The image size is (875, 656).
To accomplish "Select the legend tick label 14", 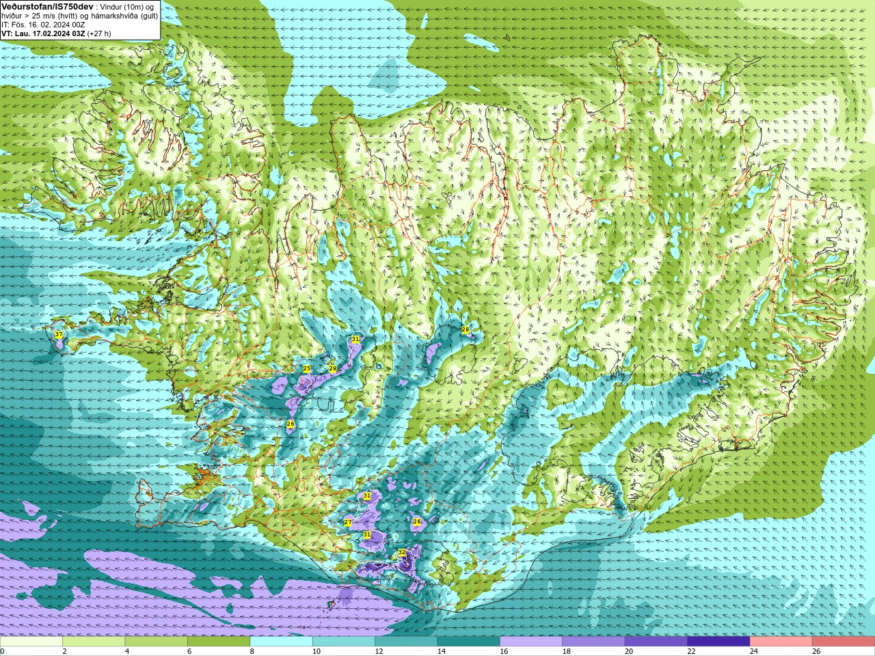I will click(x=441, y=651).
